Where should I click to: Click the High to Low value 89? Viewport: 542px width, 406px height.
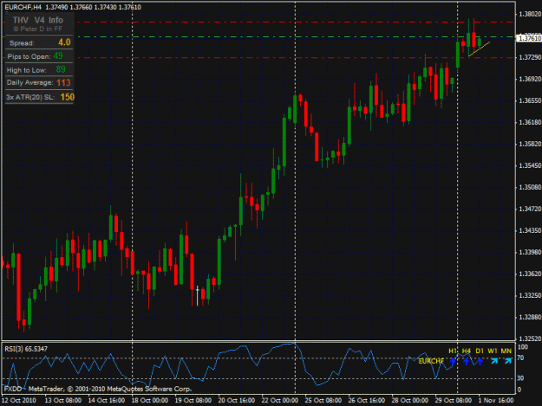[x=61, y=69]
